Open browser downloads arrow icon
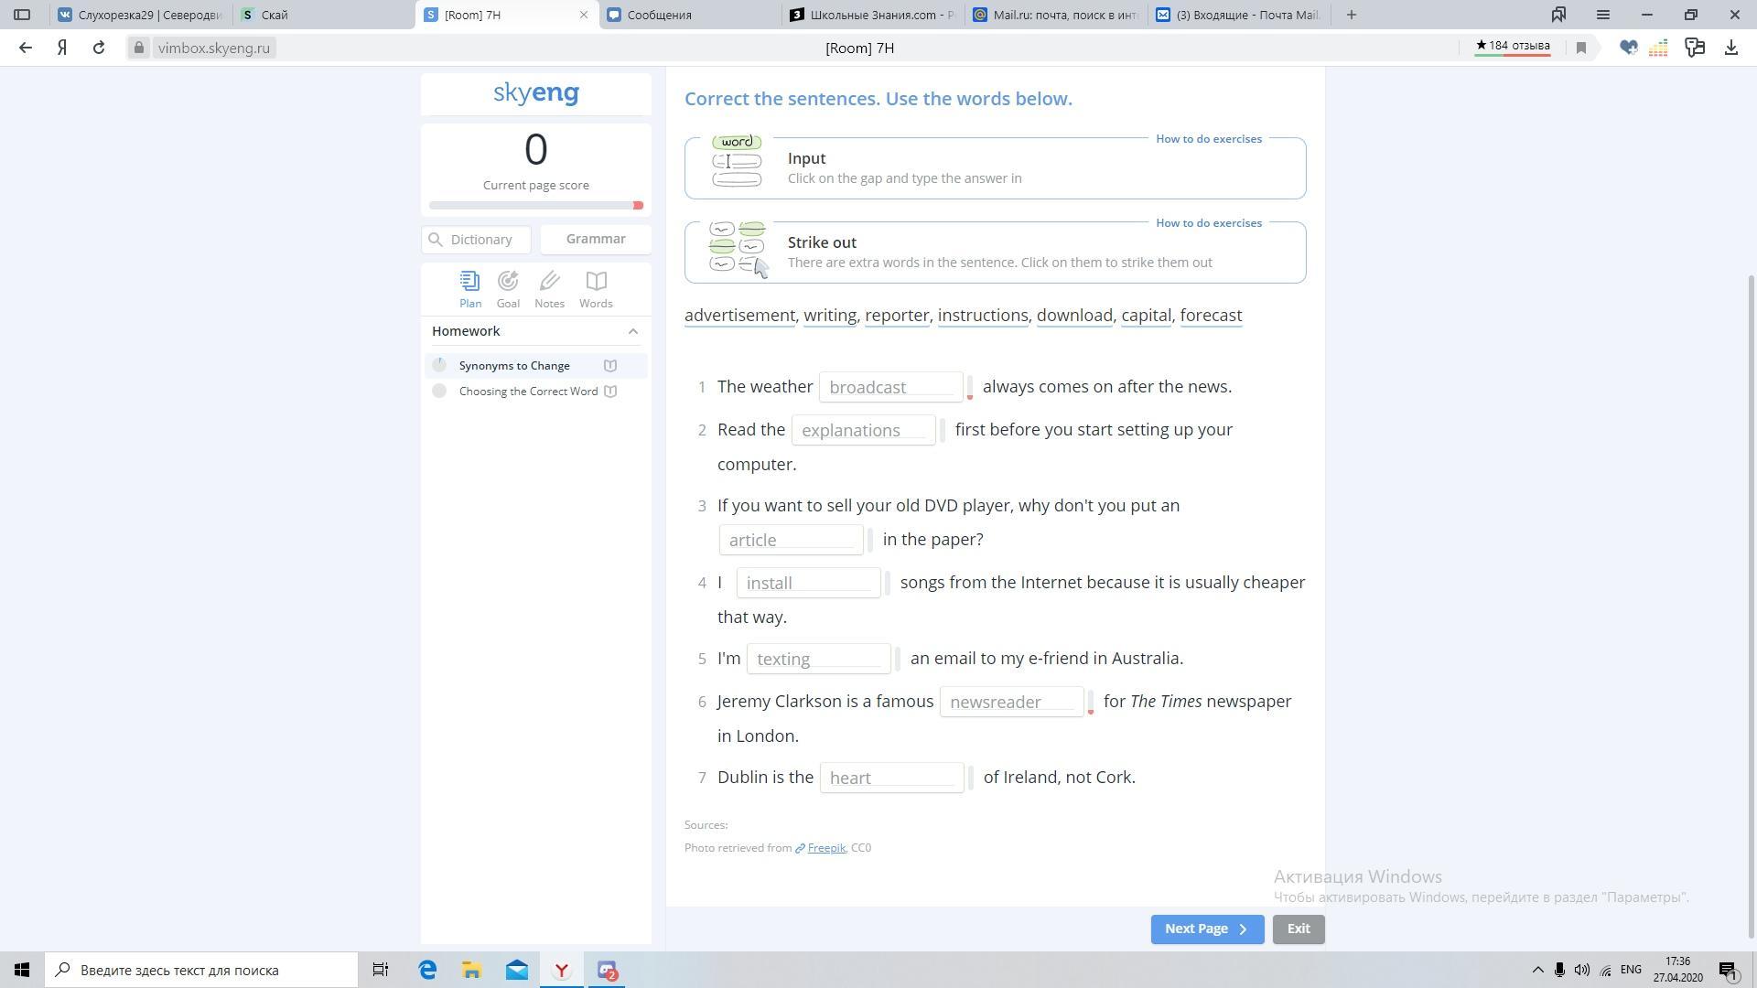The image size is (1757, 988). click(1730, 48)
